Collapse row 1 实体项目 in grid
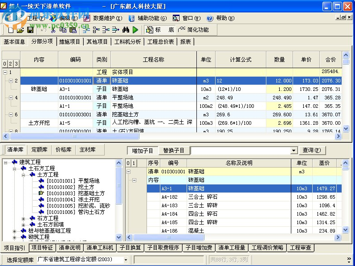The image size is (355, 266). (5, 72)
